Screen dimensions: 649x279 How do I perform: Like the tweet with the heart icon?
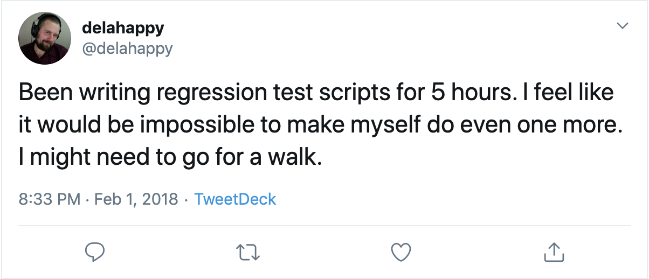coord(401,251)
